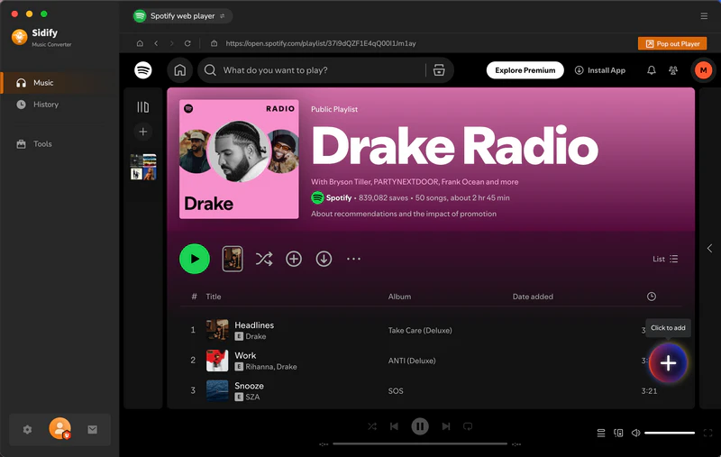The height and width of the screenshot is (457, 721).
Task: Open the List view options dropdown
Action: 665,259
